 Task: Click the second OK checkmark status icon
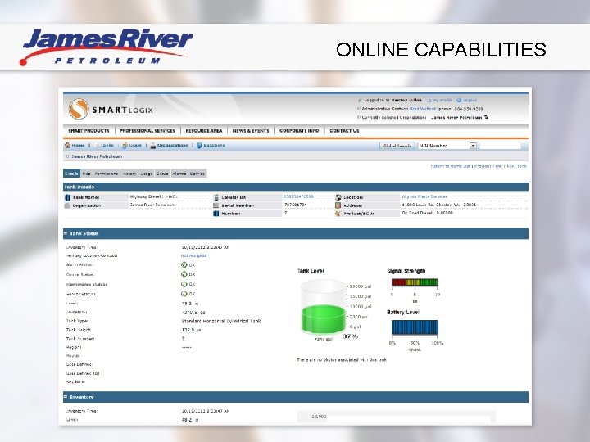pos(184,275)
